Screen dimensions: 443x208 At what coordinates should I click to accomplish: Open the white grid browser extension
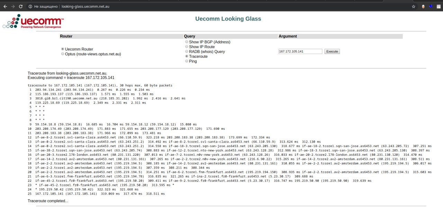pos(438,7)
